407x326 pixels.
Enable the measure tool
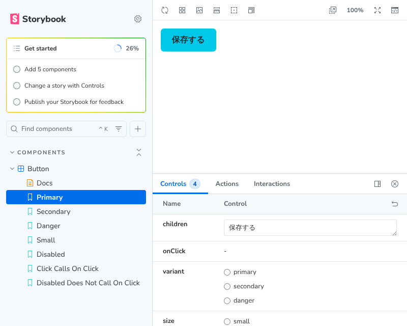tap(217, 10)
